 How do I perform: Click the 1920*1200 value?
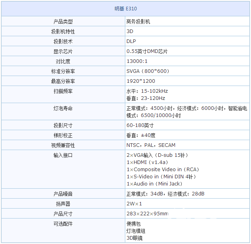tap(141, 81)
